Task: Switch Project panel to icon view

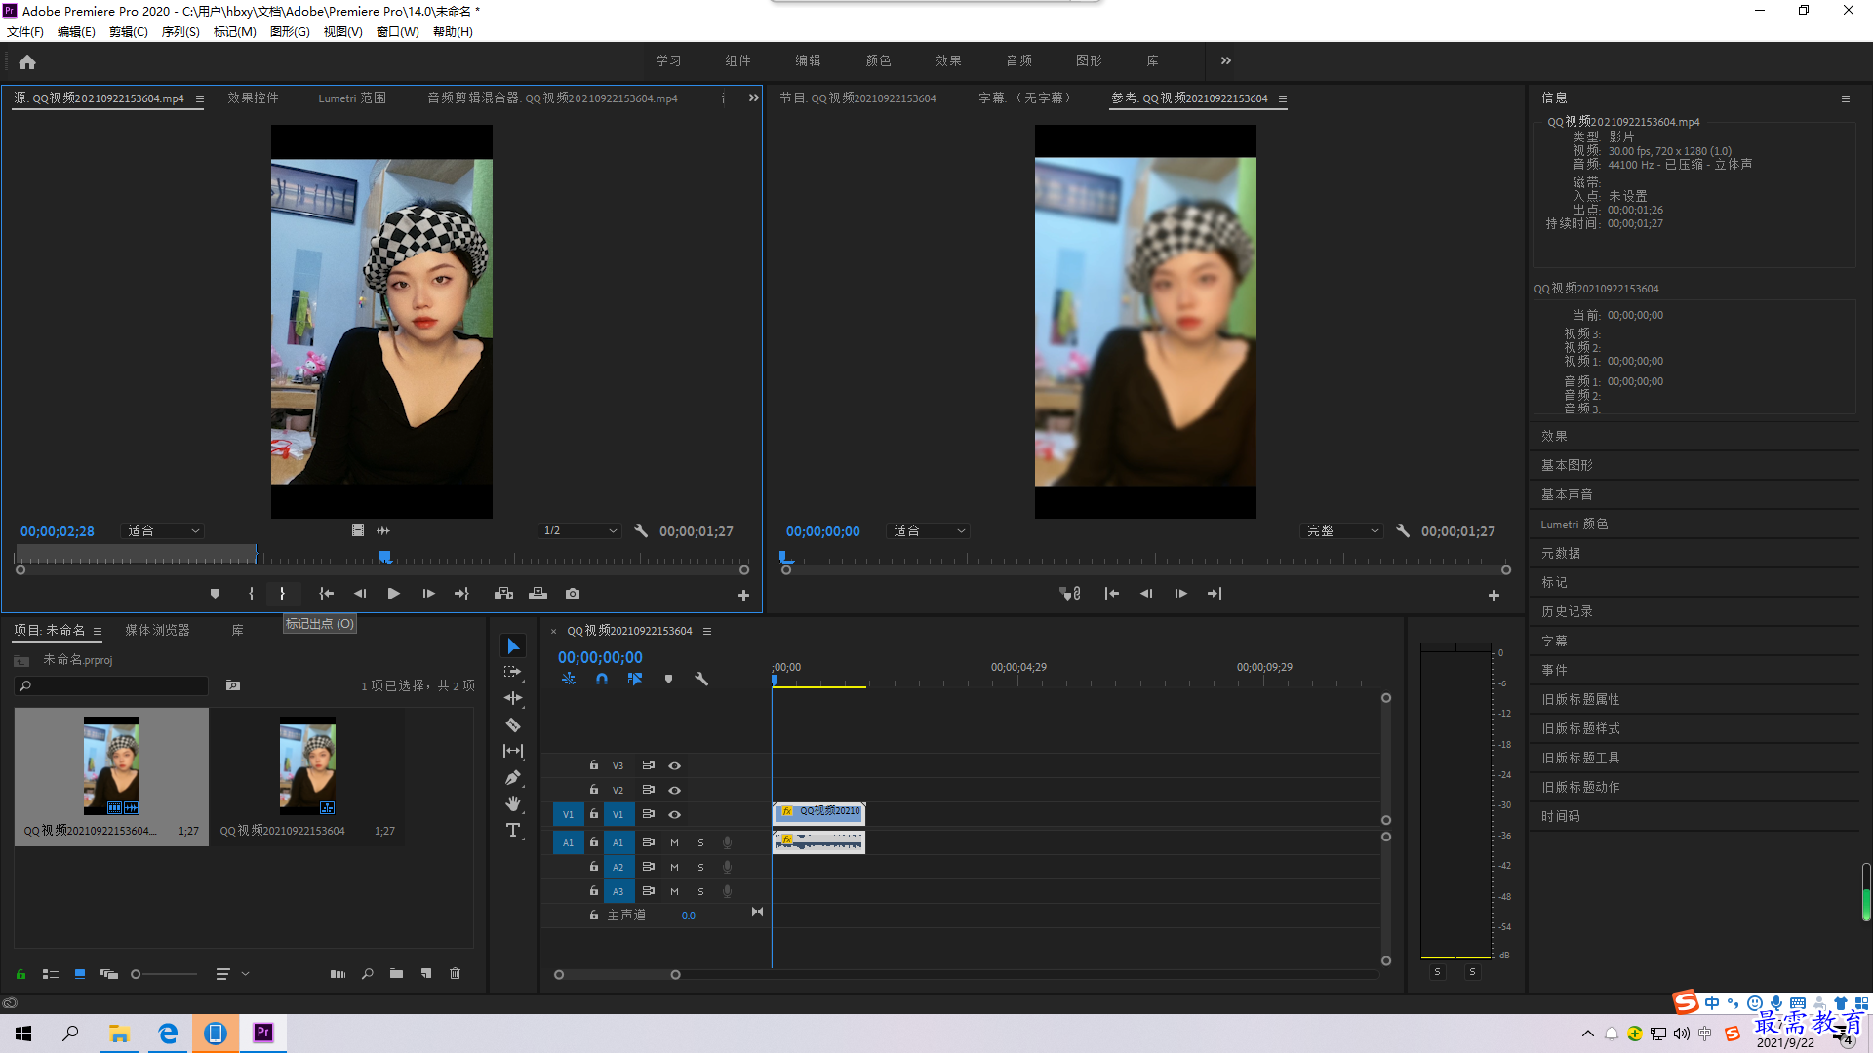Action: click(80, 974)
